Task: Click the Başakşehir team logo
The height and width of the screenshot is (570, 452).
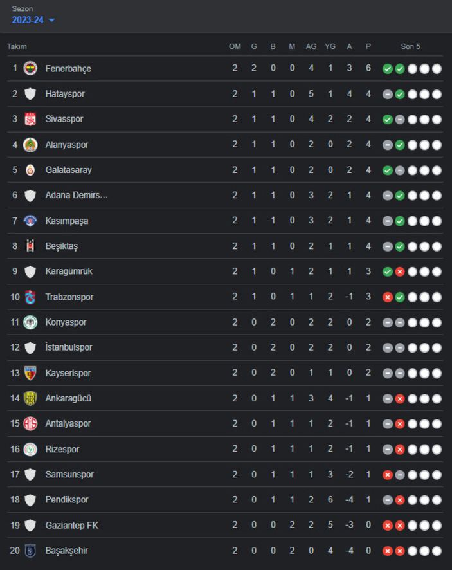Action: 30,551
